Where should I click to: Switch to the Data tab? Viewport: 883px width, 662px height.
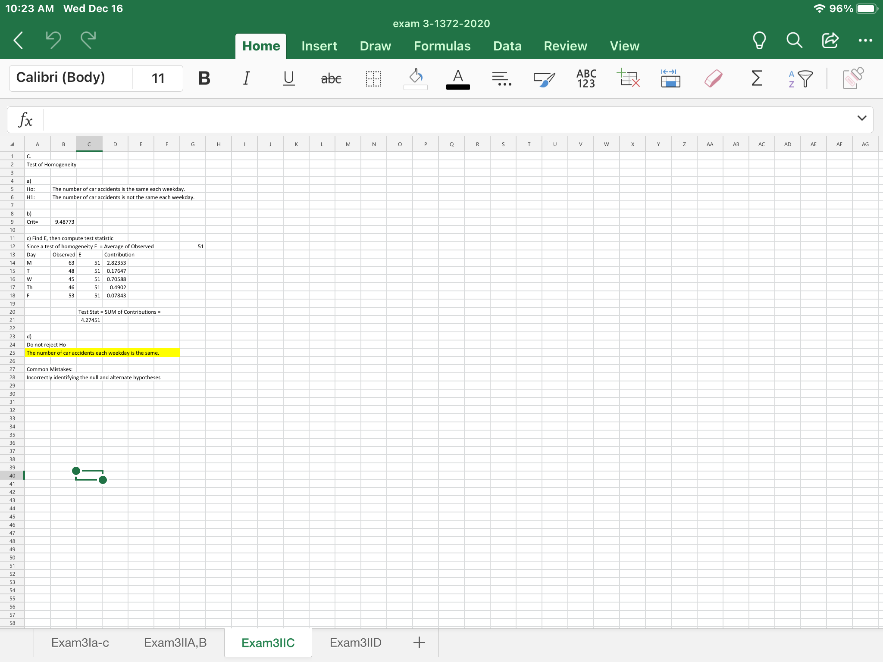[x=507, y=46]
